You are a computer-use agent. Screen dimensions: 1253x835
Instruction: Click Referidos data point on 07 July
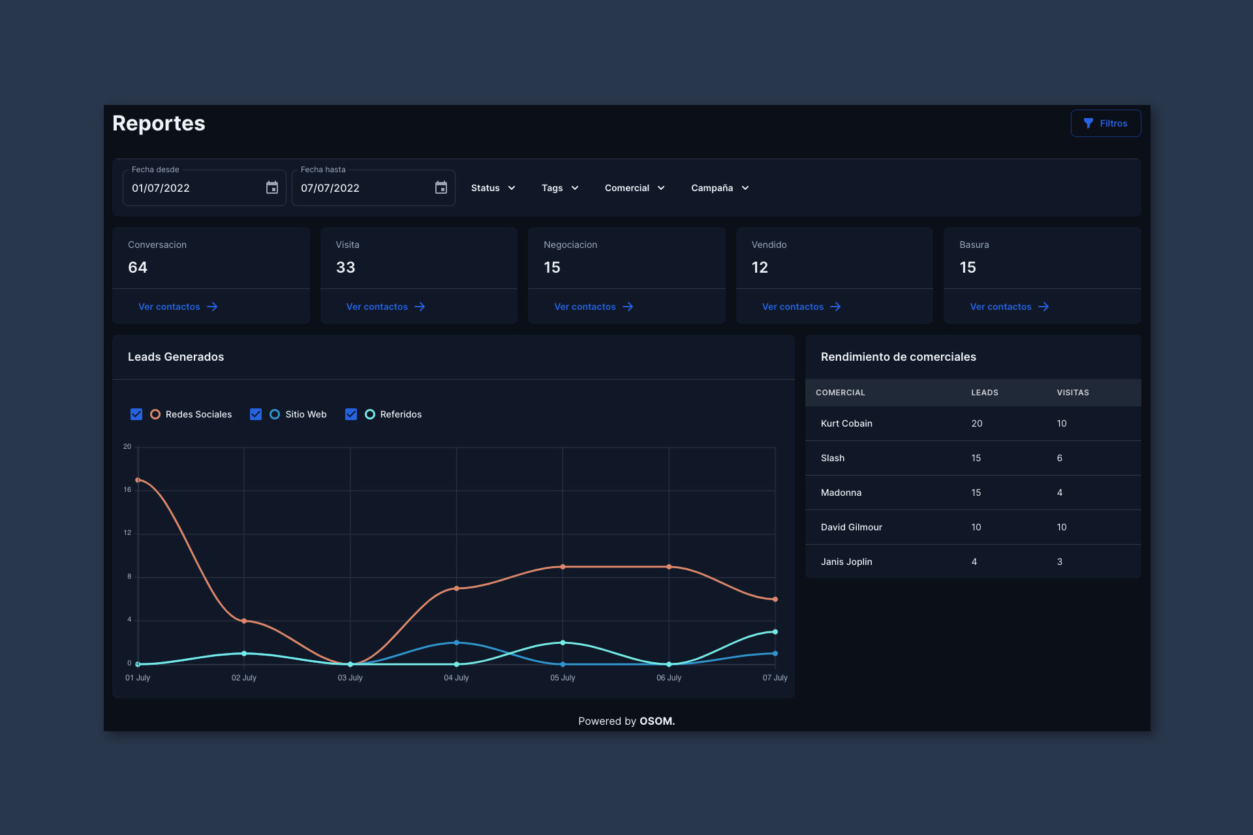coord(775,631)
